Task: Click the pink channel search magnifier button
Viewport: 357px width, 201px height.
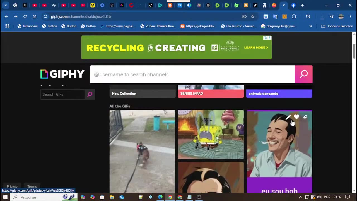Action: pos(303,74)
